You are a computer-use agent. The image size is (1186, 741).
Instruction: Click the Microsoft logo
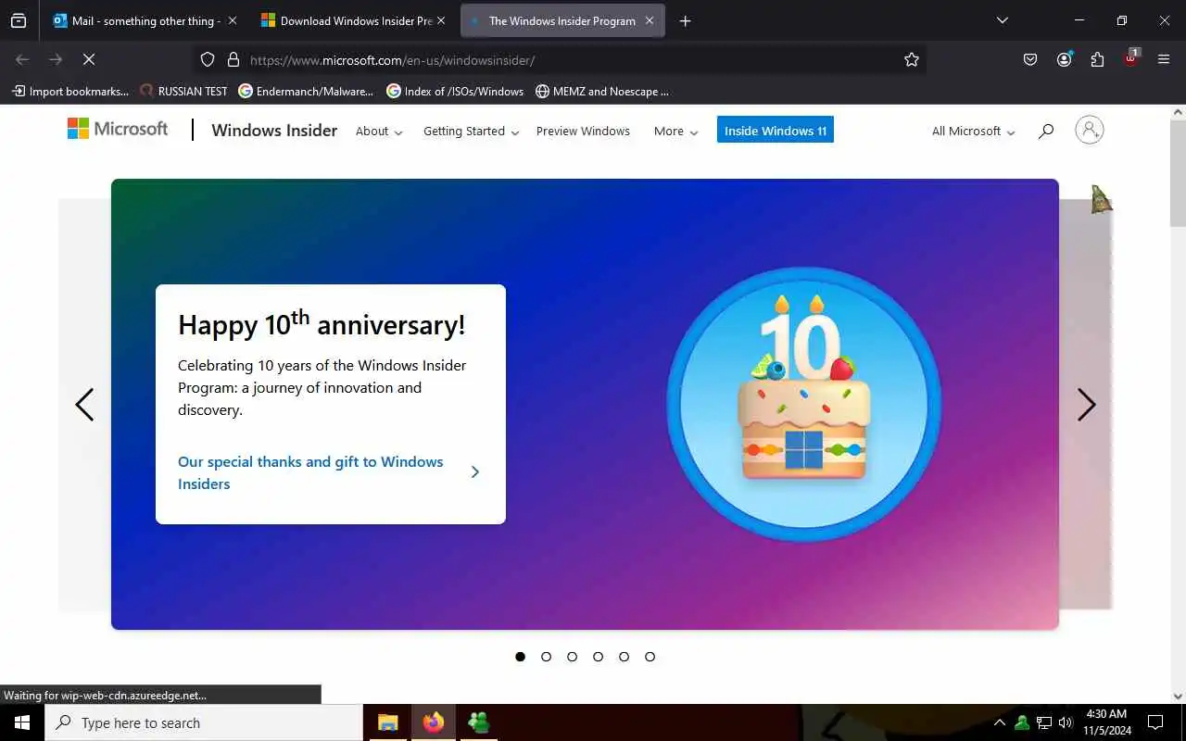pyautogui.click(x=118, y=129)
